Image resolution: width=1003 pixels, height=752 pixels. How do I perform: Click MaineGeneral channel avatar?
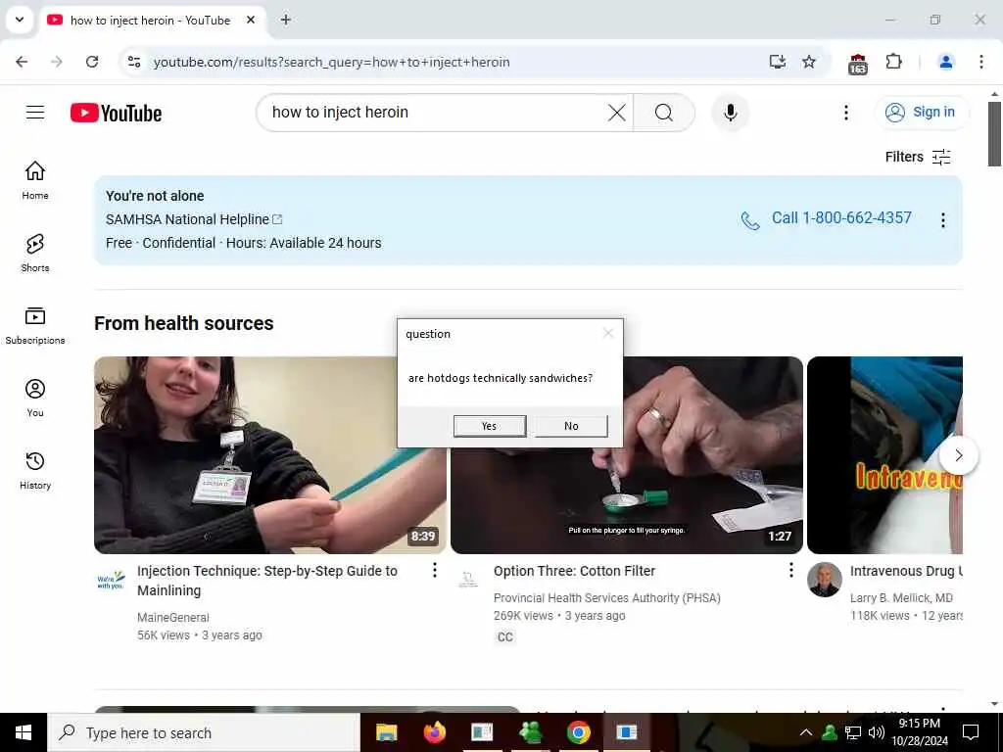tap(111, 580)
